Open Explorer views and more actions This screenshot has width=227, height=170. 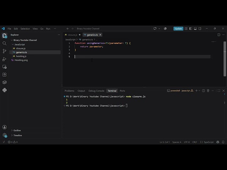pos(59,35)
